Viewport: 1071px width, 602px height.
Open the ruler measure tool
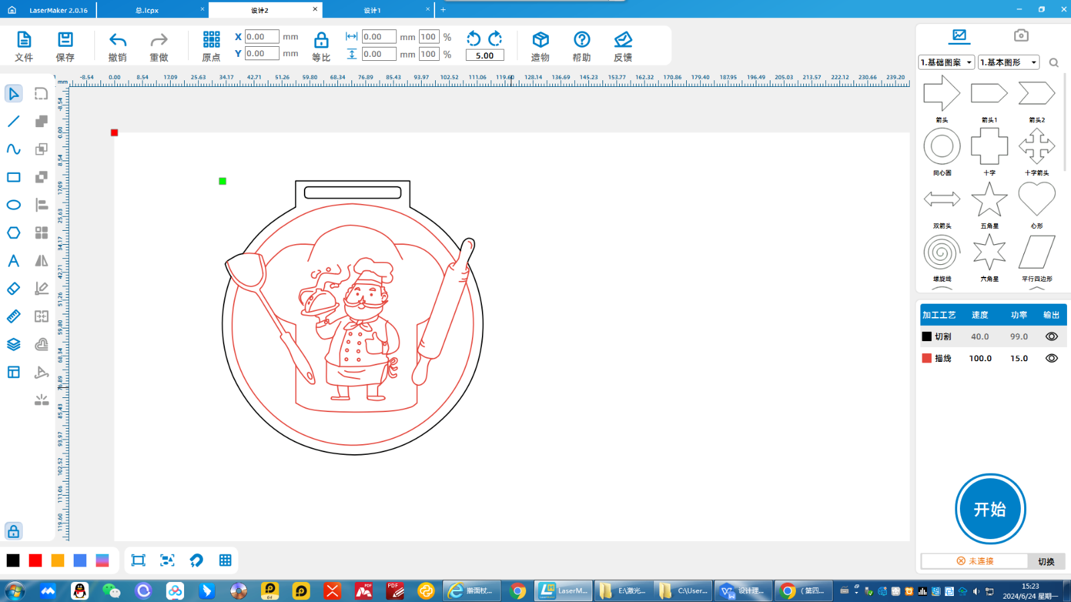coord(13,316)
